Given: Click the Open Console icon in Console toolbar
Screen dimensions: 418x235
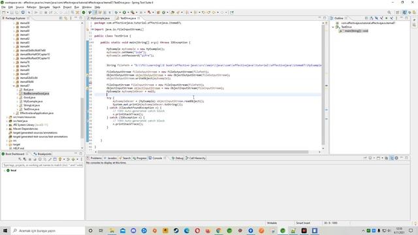Looking at the screenshot, I should click(x=378, y=158).
